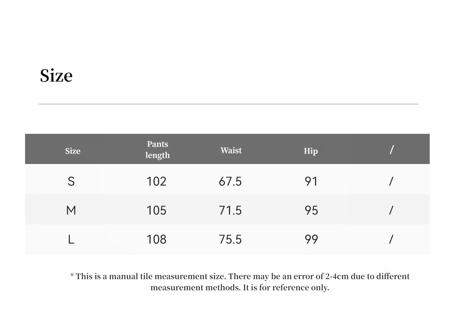Select waist measurement 75.5
453x309 pixels.
tap(230, 240)
